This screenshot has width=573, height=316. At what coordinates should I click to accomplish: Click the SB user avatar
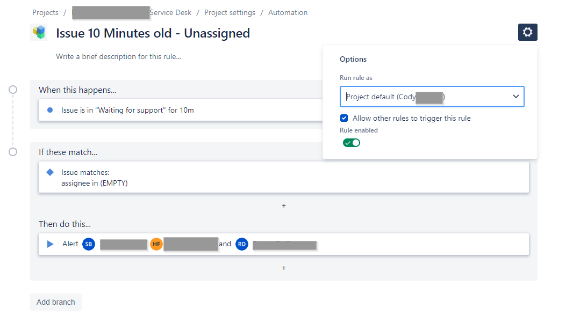89,244
